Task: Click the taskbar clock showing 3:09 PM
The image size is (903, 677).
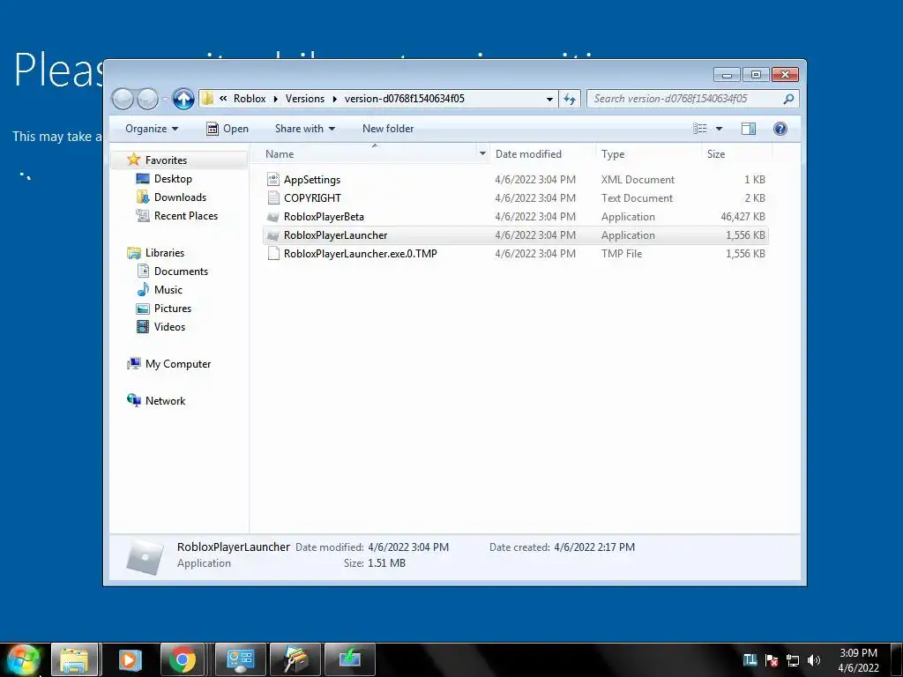Action: 858,660
